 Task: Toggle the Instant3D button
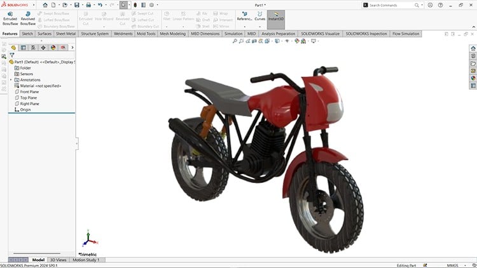[x=275, y=17]
